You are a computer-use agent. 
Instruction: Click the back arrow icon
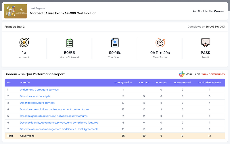(x=194, y=11)
